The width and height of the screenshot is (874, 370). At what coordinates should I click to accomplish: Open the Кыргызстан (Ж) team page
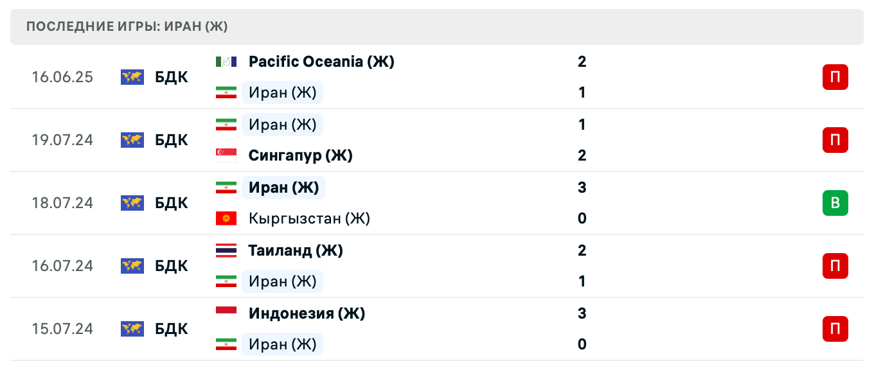coord(309,218)
